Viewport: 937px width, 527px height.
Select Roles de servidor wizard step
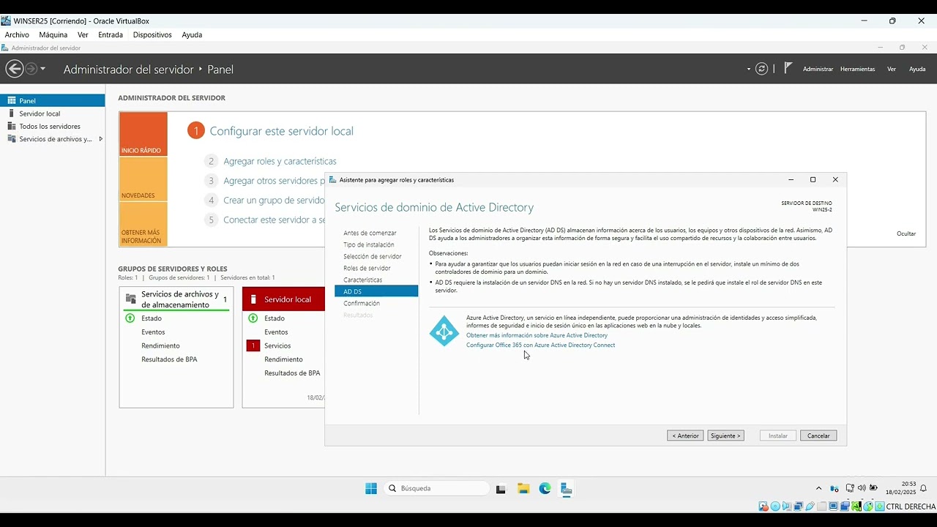pyautogui.click(x=367, y=268)
